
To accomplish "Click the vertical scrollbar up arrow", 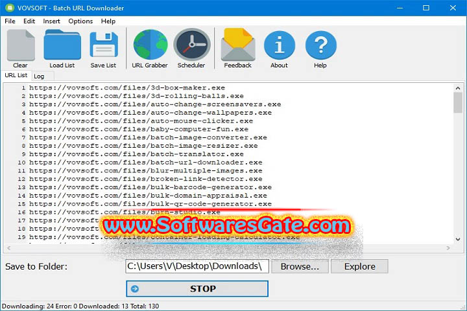I will [458, 88].
